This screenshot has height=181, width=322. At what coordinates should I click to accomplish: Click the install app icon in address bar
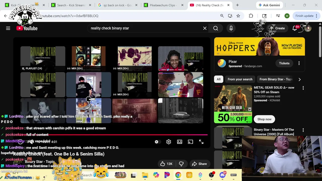[230, 16]
